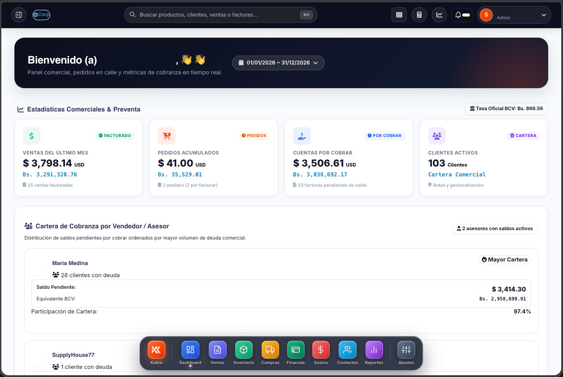Click the green dollar sign sales icon
Viewport: 563px width, 377px height.
click(31, 136)
